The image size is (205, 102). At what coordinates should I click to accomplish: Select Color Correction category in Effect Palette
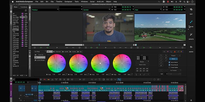16,19
